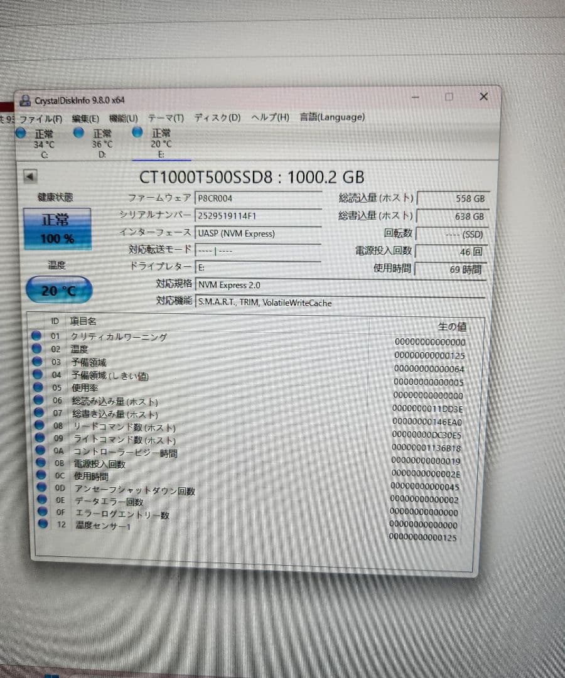The height and width of the screenshot is (678, 565).
Task: Click the status dot for 総読み込み量 row
Action: click(38, 399)
